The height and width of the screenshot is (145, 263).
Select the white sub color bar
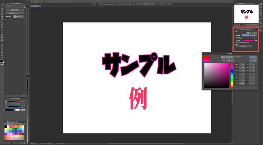coord(17,110)
